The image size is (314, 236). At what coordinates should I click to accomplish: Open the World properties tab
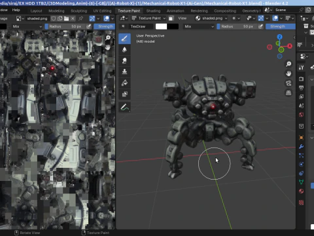(302, 115)
